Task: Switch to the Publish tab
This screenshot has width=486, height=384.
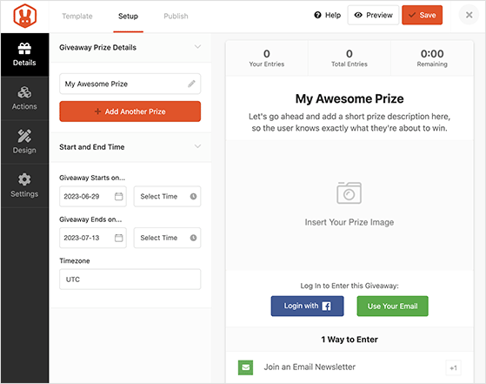Action: coord(176,17)
